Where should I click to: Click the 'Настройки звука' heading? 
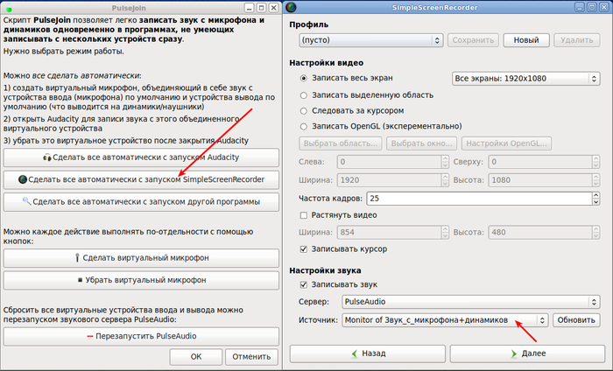tap(325, 270)
